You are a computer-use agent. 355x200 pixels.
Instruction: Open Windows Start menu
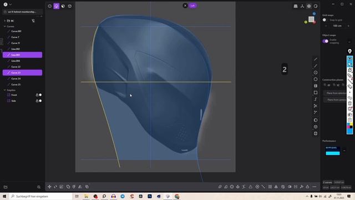(x=4, y=196)
